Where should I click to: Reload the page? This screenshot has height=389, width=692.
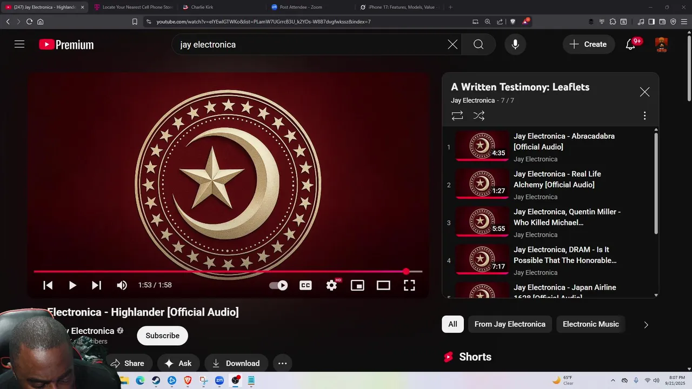click(x=29, y=22)
